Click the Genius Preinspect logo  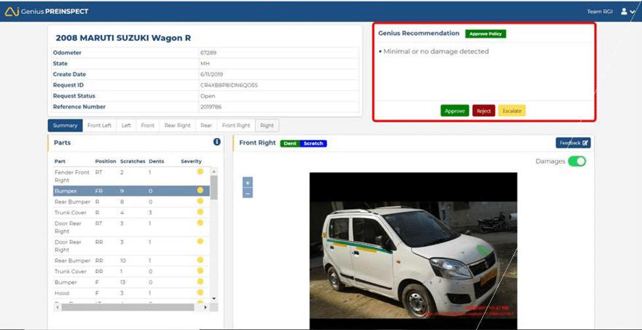click(47, 11)
